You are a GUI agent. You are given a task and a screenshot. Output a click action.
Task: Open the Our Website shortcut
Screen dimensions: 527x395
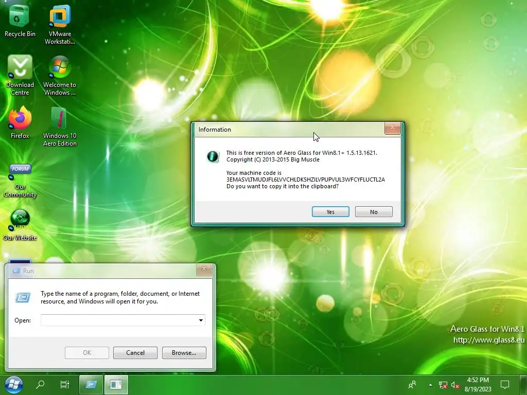tap(20, 224)
